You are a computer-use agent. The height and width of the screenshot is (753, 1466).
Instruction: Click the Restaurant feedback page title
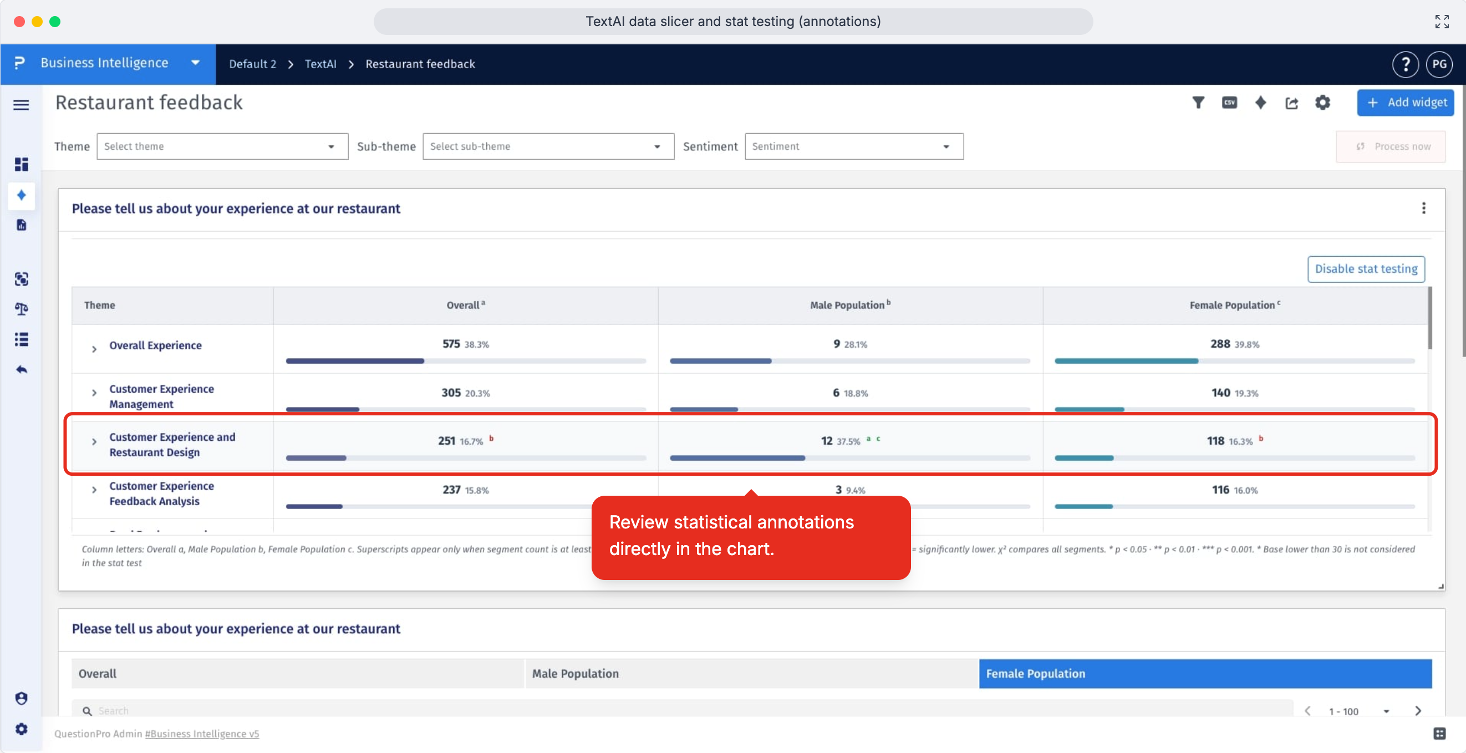(149, 103)
